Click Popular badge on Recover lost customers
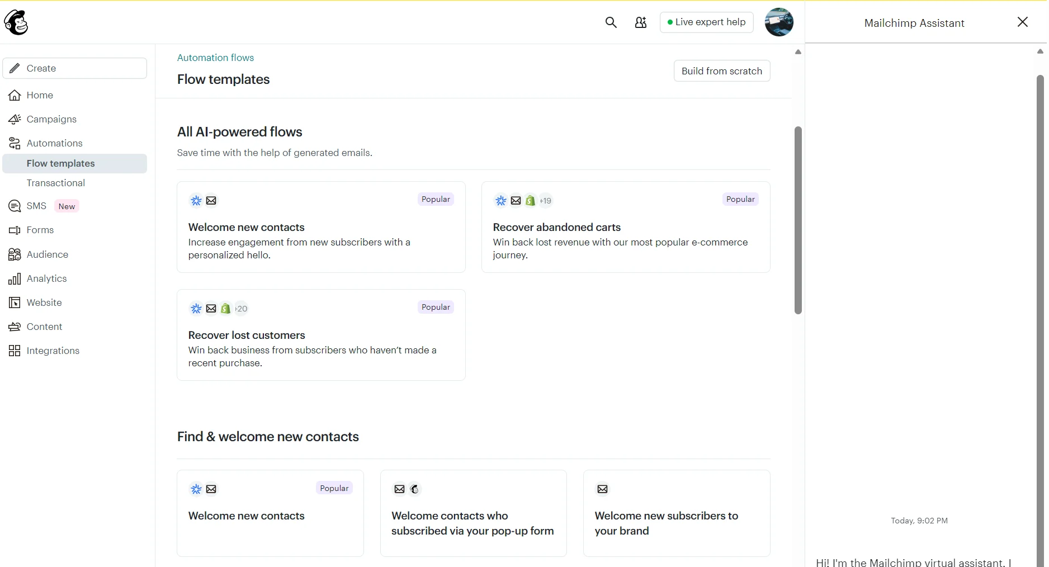The width and height of the screenshot is (1049, 567). tap(436, 307)
